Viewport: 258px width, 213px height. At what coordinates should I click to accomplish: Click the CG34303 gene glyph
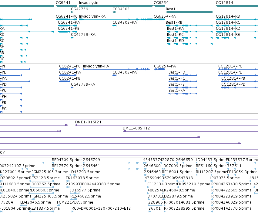(x=114, y=12)
